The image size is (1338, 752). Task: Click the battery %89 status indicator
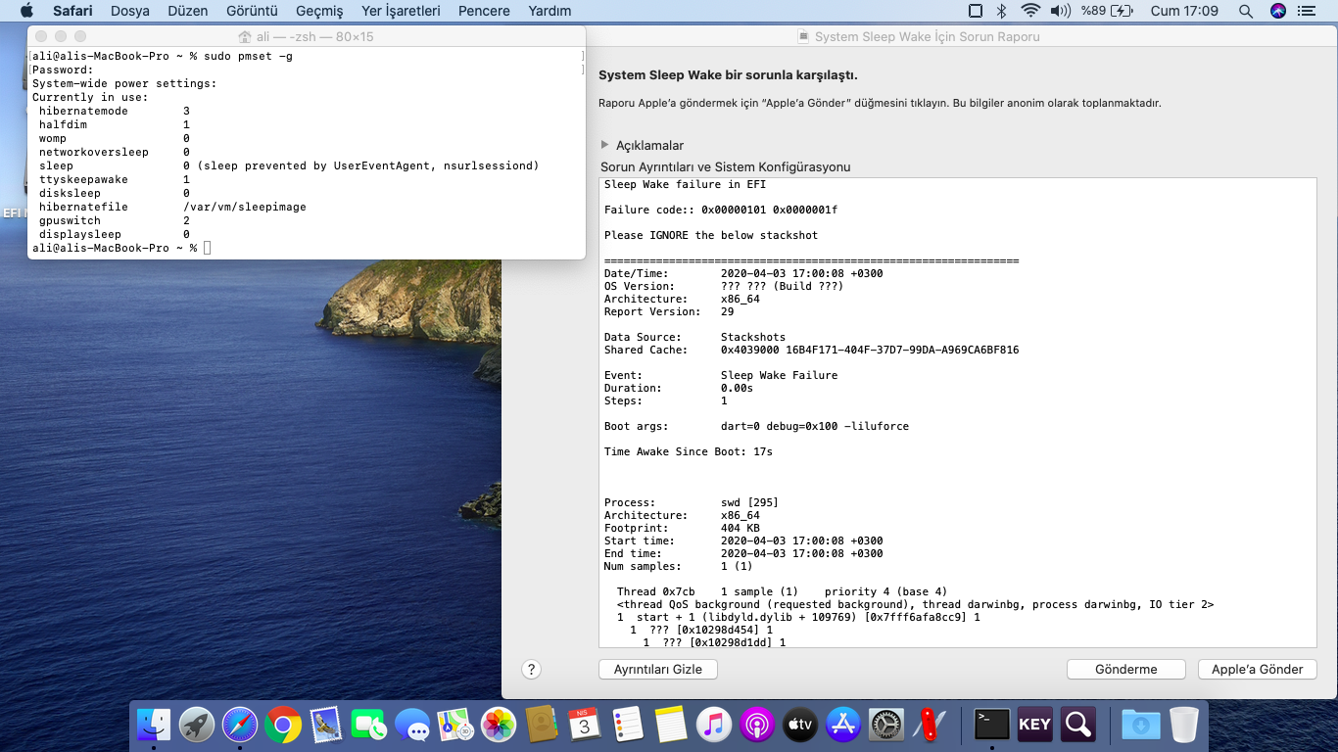click(1107, 11)
